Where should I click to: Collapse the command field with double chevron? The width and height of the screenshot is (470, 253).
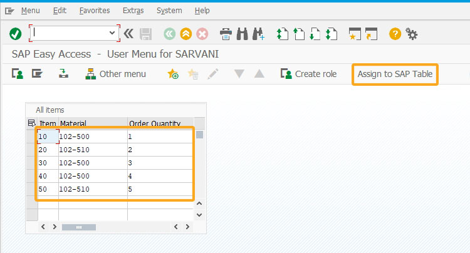point(129,34)
